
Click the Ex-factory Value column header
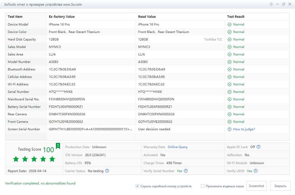pos(62,16)
